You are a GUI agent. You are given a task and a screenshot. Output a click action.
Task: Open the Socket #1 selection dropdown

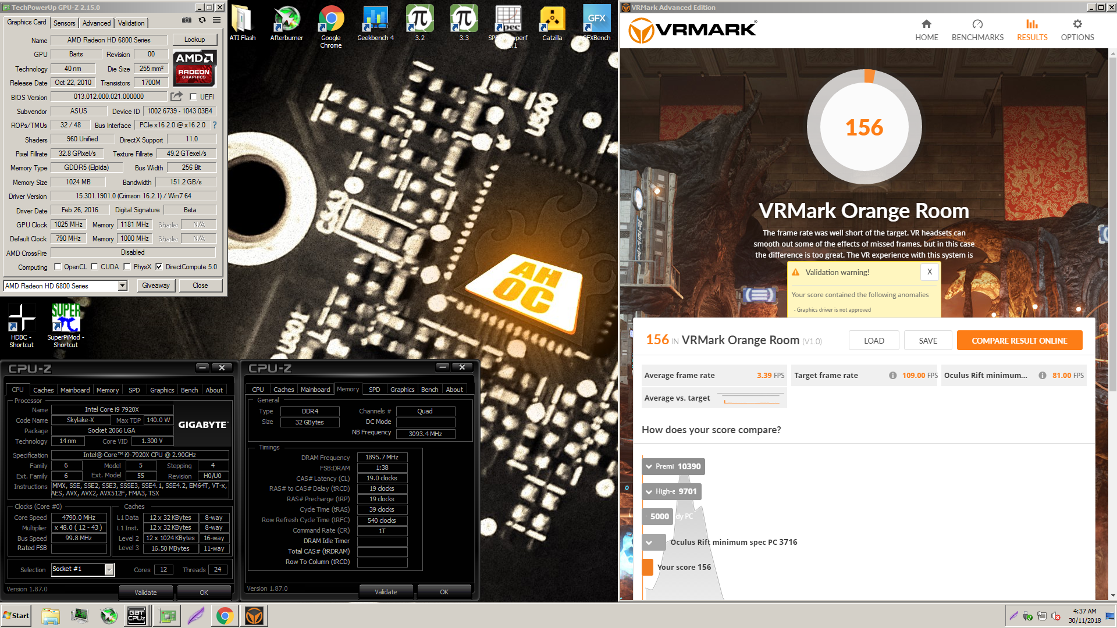click(x=109, y=570)
